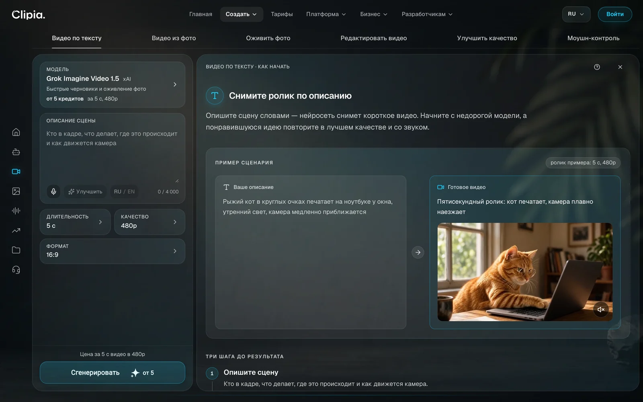Click the help question mark icon
643x402 pixels.
597,67
